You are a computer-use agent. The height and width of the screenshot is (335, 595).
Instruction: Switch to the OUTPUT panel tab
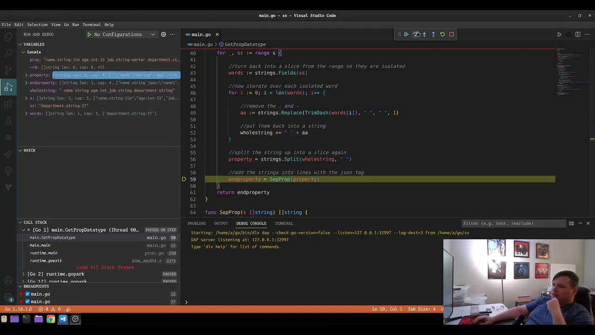[x=221, y=223]
